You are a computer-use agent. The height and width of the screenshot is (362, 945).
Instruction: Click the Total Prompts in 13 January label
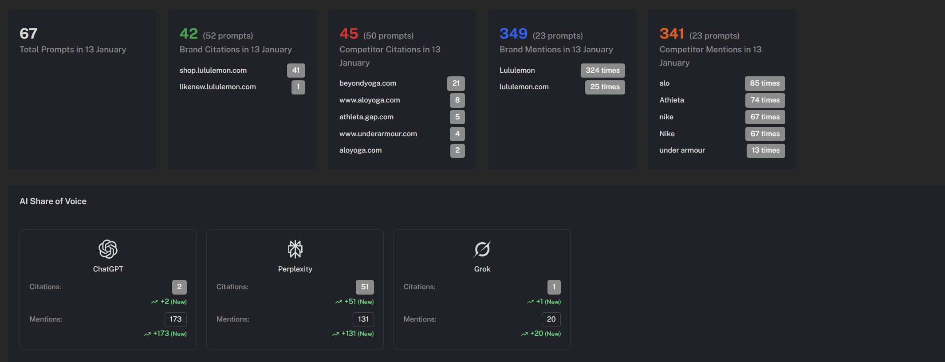coord(73,50)
